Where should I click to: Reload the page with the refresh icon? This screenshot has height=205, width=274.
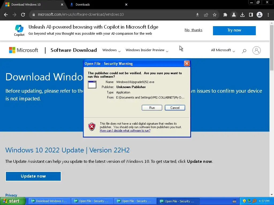point(23,15)
